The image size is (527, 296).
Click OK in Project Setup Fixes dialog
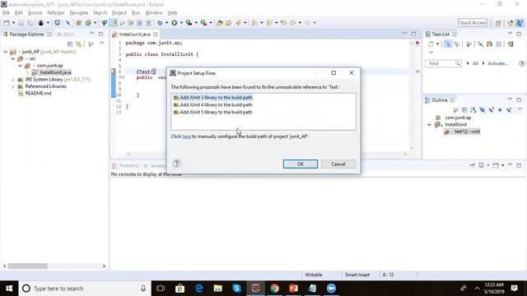301,164
